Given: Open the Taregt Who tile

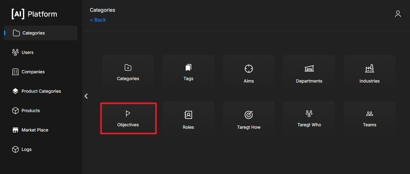Looking at the screenshot, I should coord(309,119).
